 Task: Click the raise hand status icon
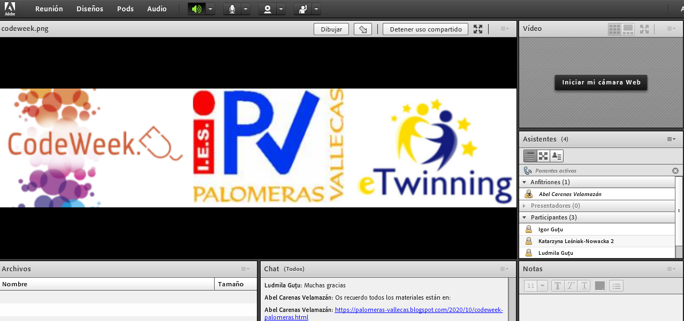point(303,9)
